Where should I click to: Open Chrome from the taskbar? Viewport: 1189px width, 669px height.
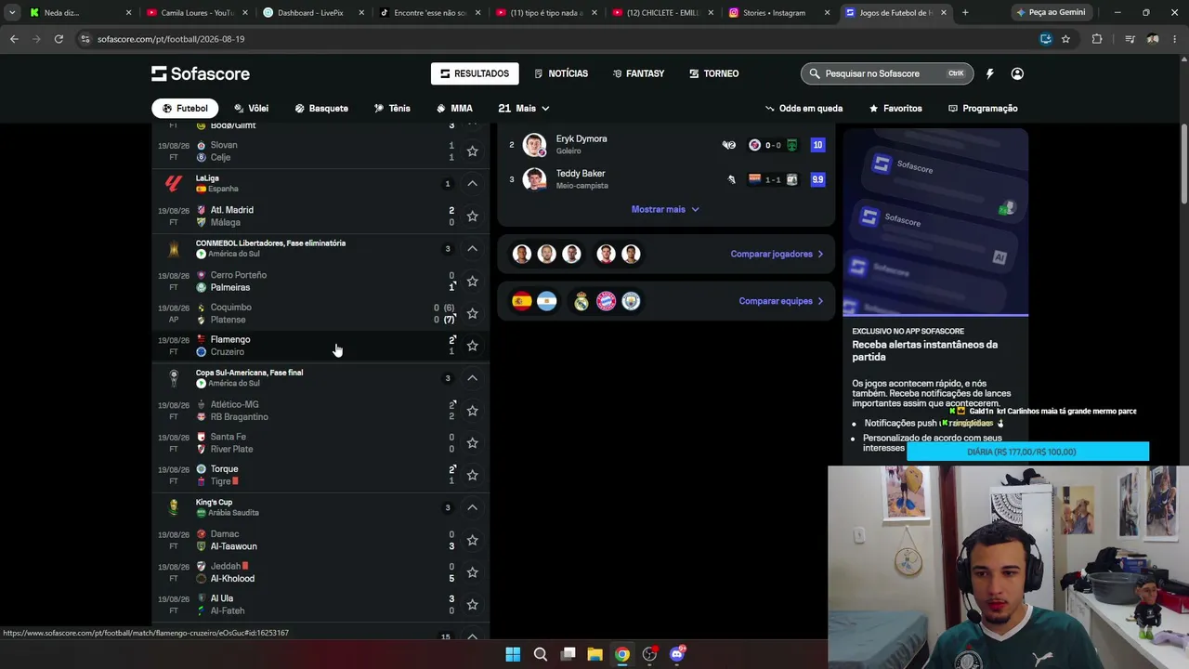pos(622,654)
